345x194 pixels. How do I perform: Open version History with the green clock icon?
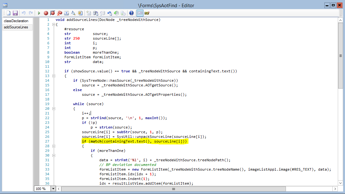(116, 13)
